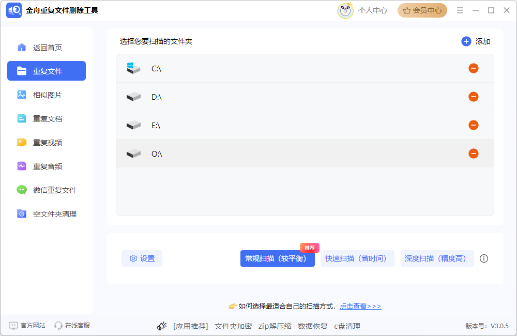Start 深度扫描（精度高）deep scan
Image resolution: width=517 pixels, height=336 pixels.
click(x=437, y=258)
